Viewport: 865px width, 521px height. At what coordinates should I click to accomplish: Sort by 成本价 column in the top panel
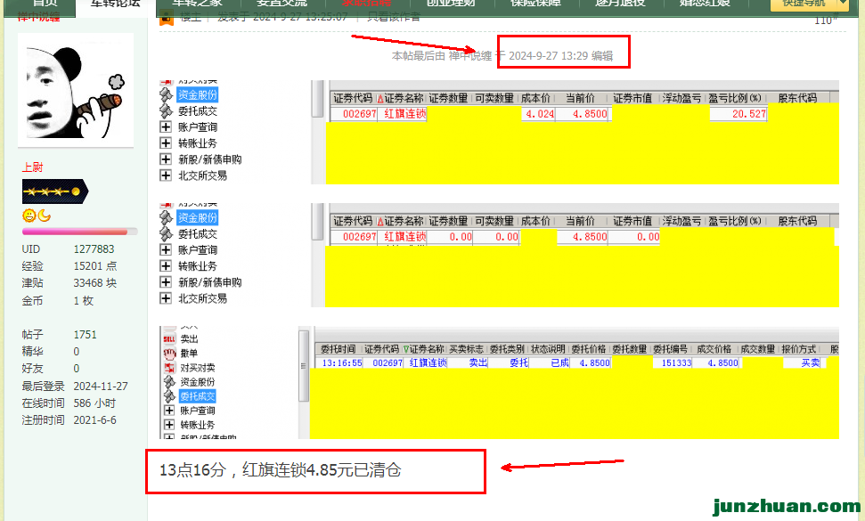point(535,98)
